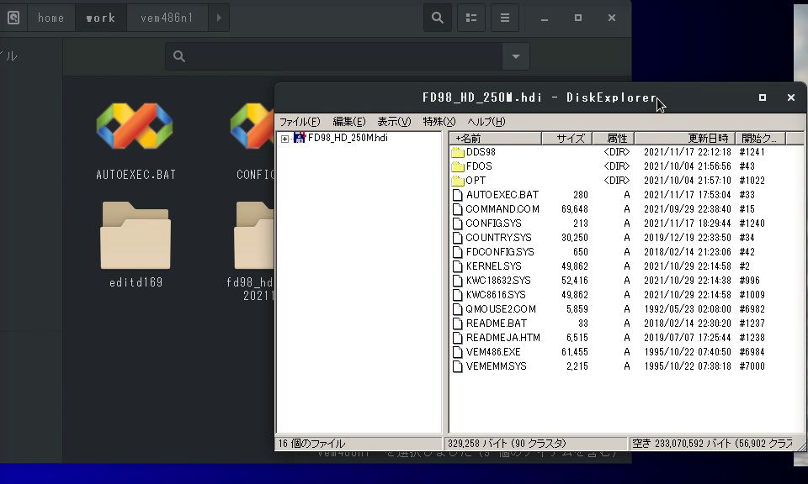Click the 16 個のファイル status bar entry
The height and width of the screenshot is (484, 808).
[359, 444]
